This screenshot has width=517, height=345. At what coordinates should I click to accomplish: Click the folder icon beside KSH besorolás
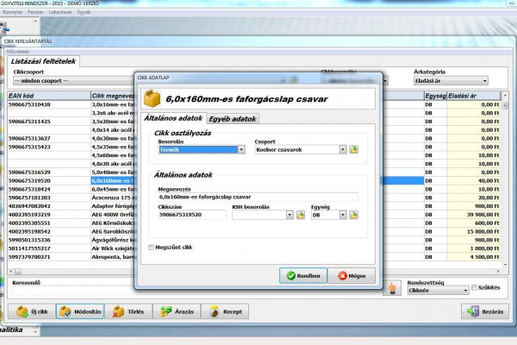pyautogui.click(x=301, y=215)
